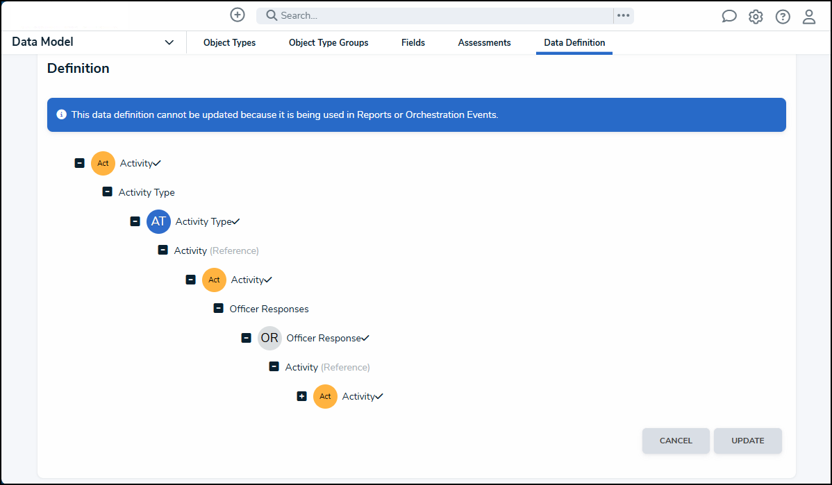Collapse Activity (Reference) under Officer Response
Viewport: 832px width, 485px height.
[274, 367]
